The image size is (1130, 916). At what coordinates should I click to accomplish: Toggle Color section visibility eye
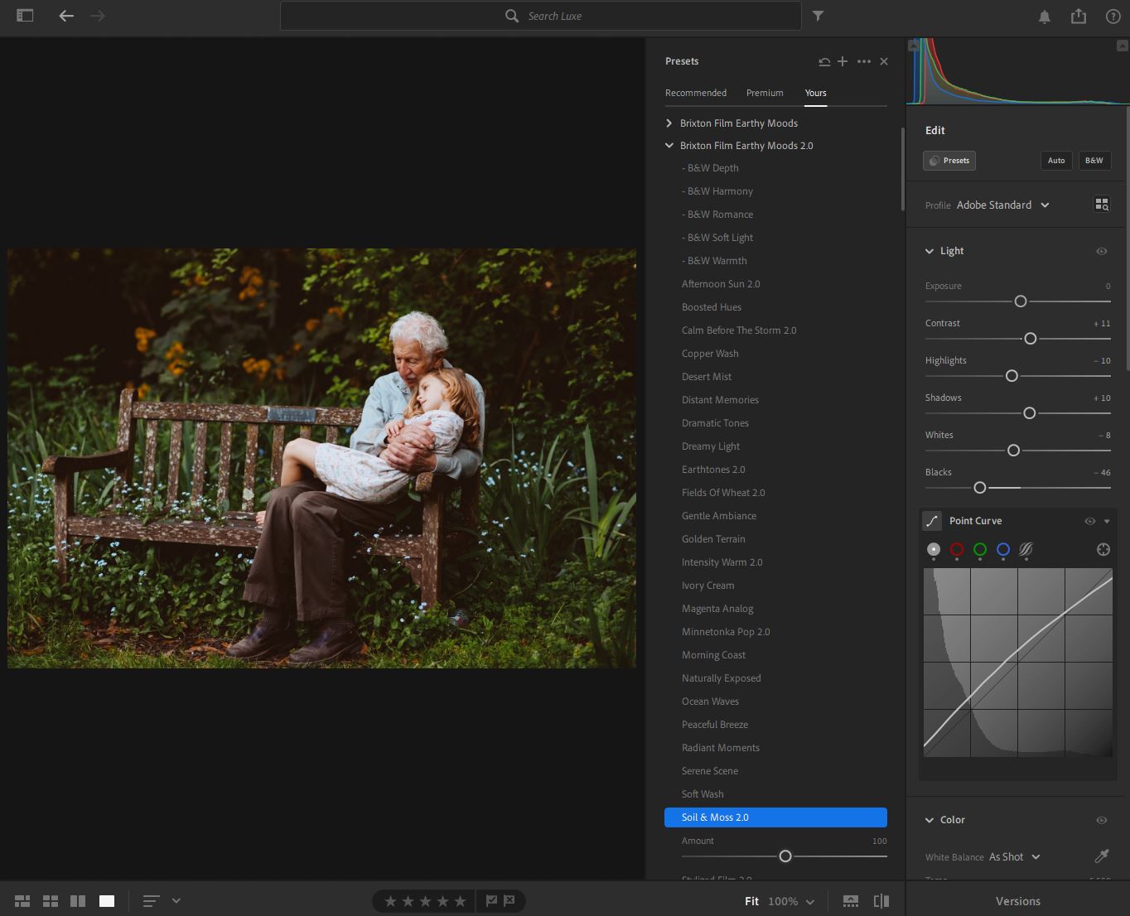1101,820
